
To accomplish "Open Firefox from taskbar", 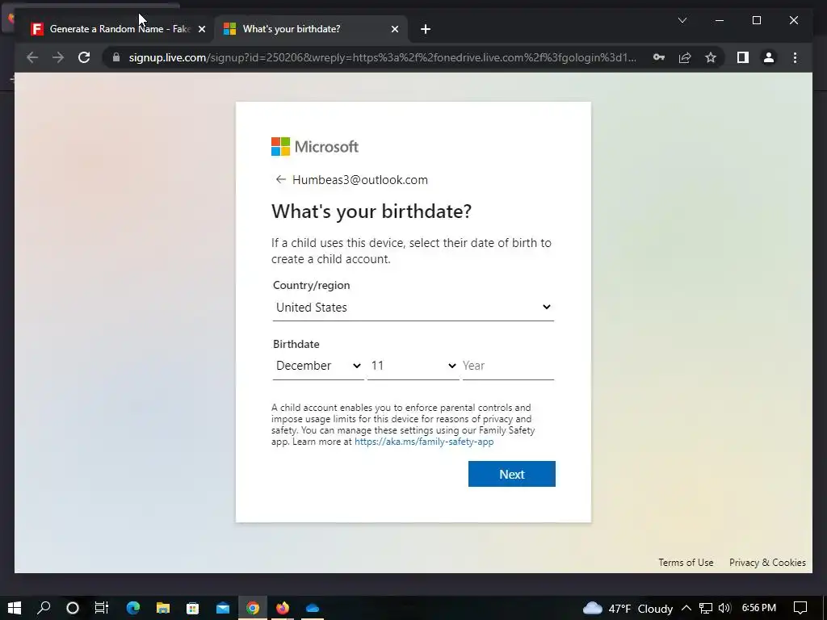I will (283, 608).
